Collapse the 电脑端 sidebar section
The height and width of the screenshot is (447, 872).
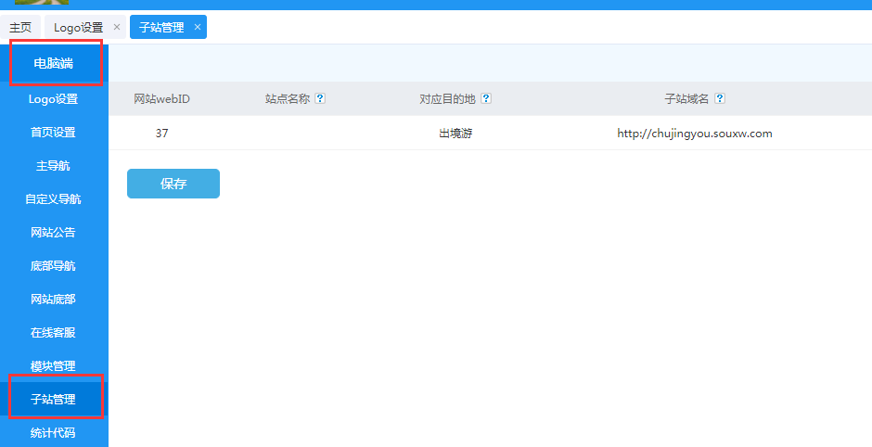(x=54, y=63)
